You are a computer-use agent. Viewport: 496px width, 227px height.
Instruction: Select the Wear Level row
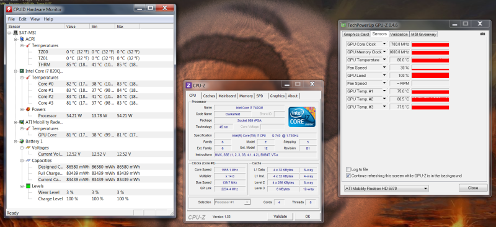pyautogui.click(x=90, y=192)
